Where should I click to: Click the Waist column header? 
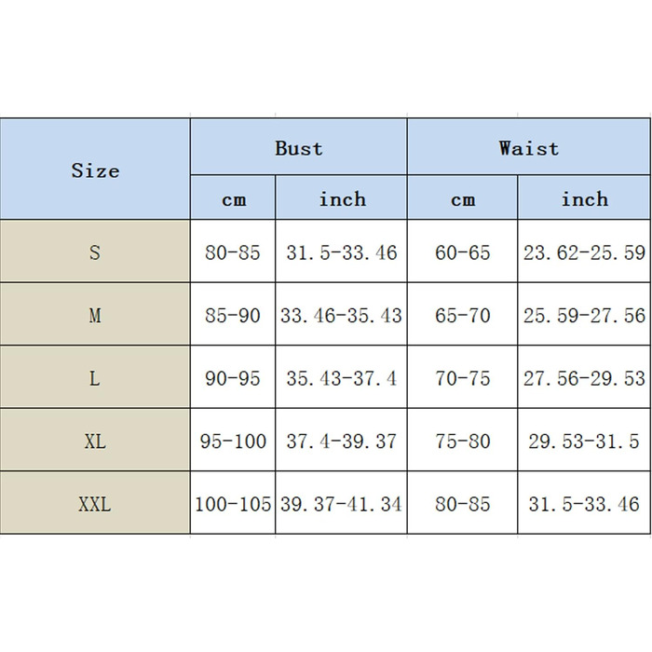pos(528,148)
